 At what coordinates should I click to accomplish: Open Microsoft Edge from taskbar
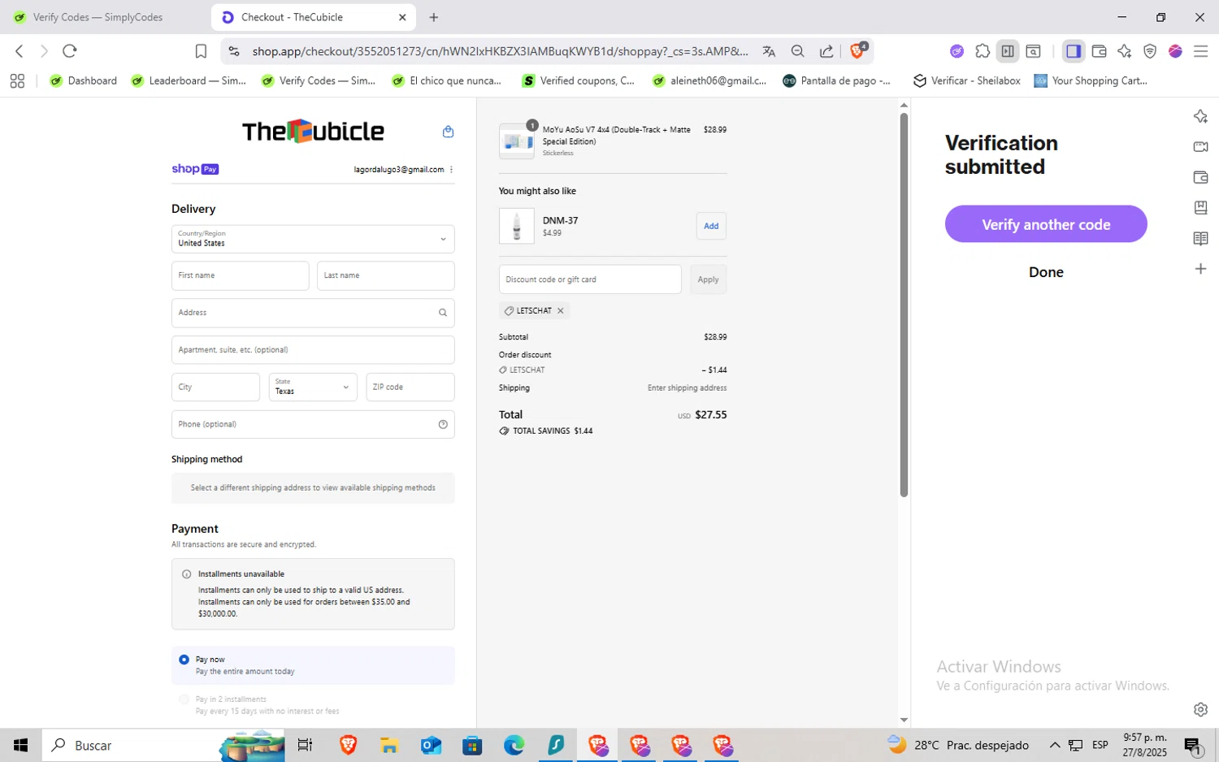514,745
